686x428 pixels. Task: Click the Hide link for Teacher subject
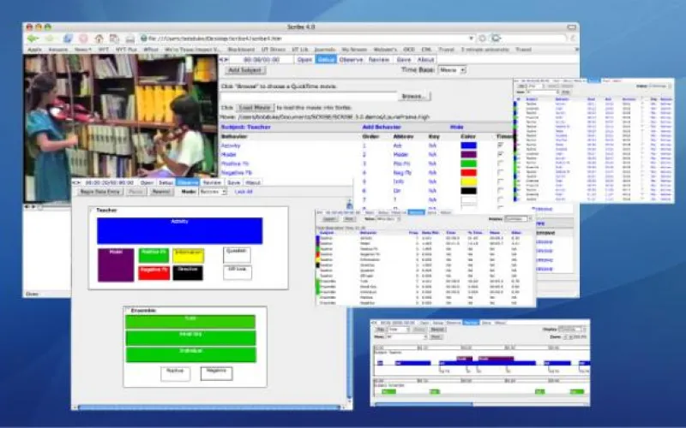click(x=457, y=127)
